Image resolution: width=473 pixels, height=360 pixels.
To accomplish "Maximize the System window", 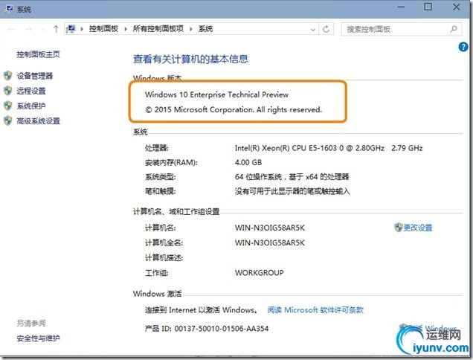I will pos(428,7).
